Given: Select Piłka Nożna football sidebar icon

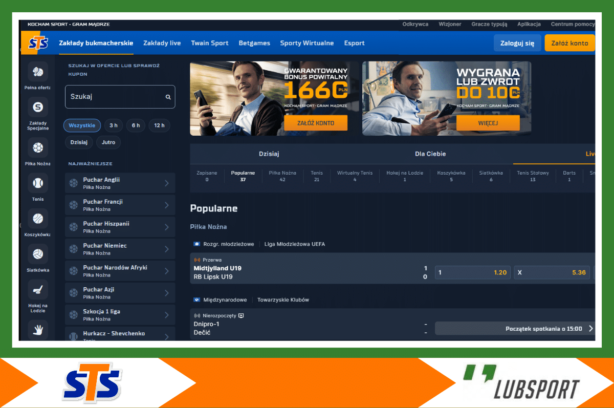Looking at the screenshot, I should [x=38, y=148].
